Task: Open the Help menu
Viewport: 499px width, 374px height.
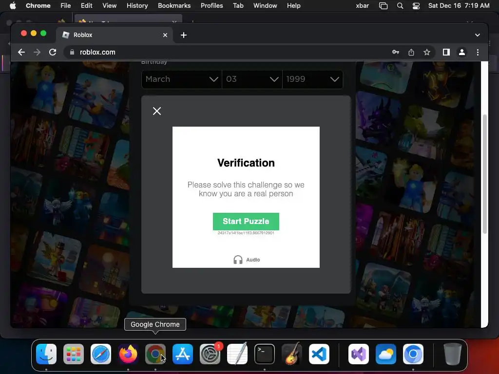Action: click(293, 5)
